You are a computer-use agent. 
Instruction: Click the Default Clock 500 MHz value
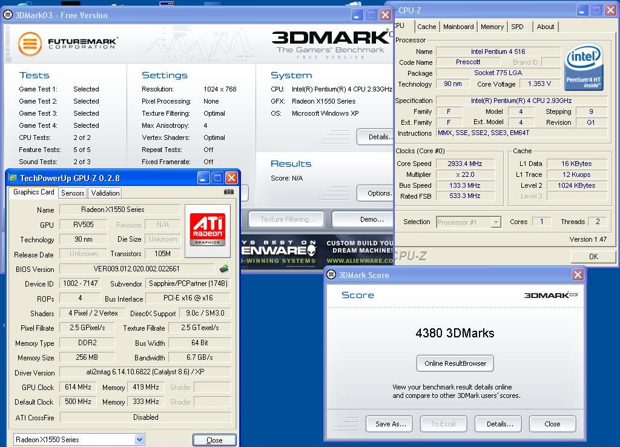point(78,402)
